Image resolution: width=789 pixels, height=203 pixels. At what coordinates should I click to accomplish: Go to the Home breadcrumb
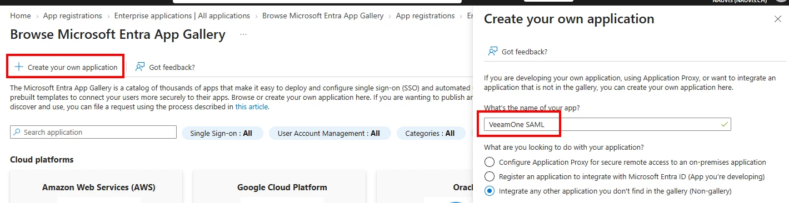click(x=21, y=16)
